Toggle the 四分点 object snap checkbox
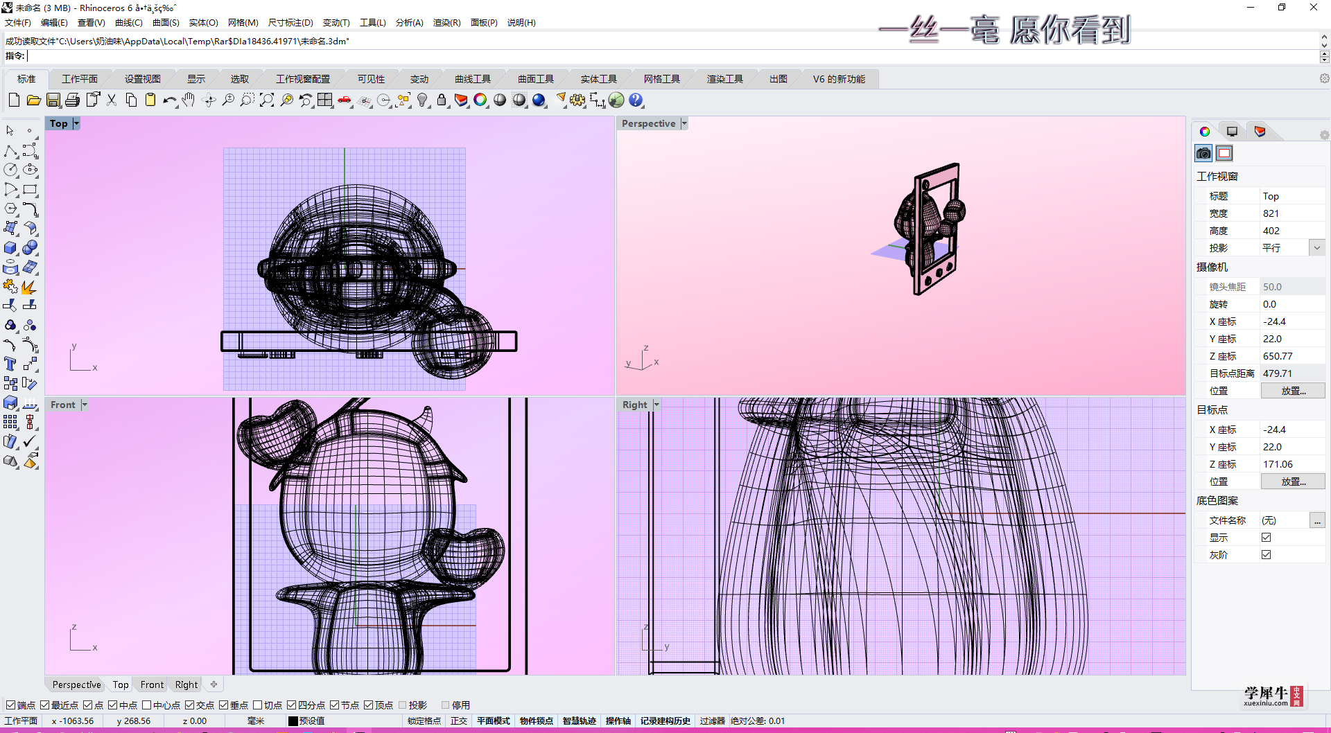 [291, 705]
